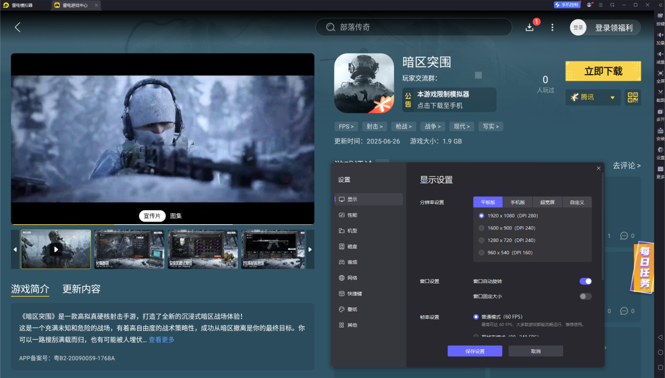Click 登录领福利 login button

614,28
